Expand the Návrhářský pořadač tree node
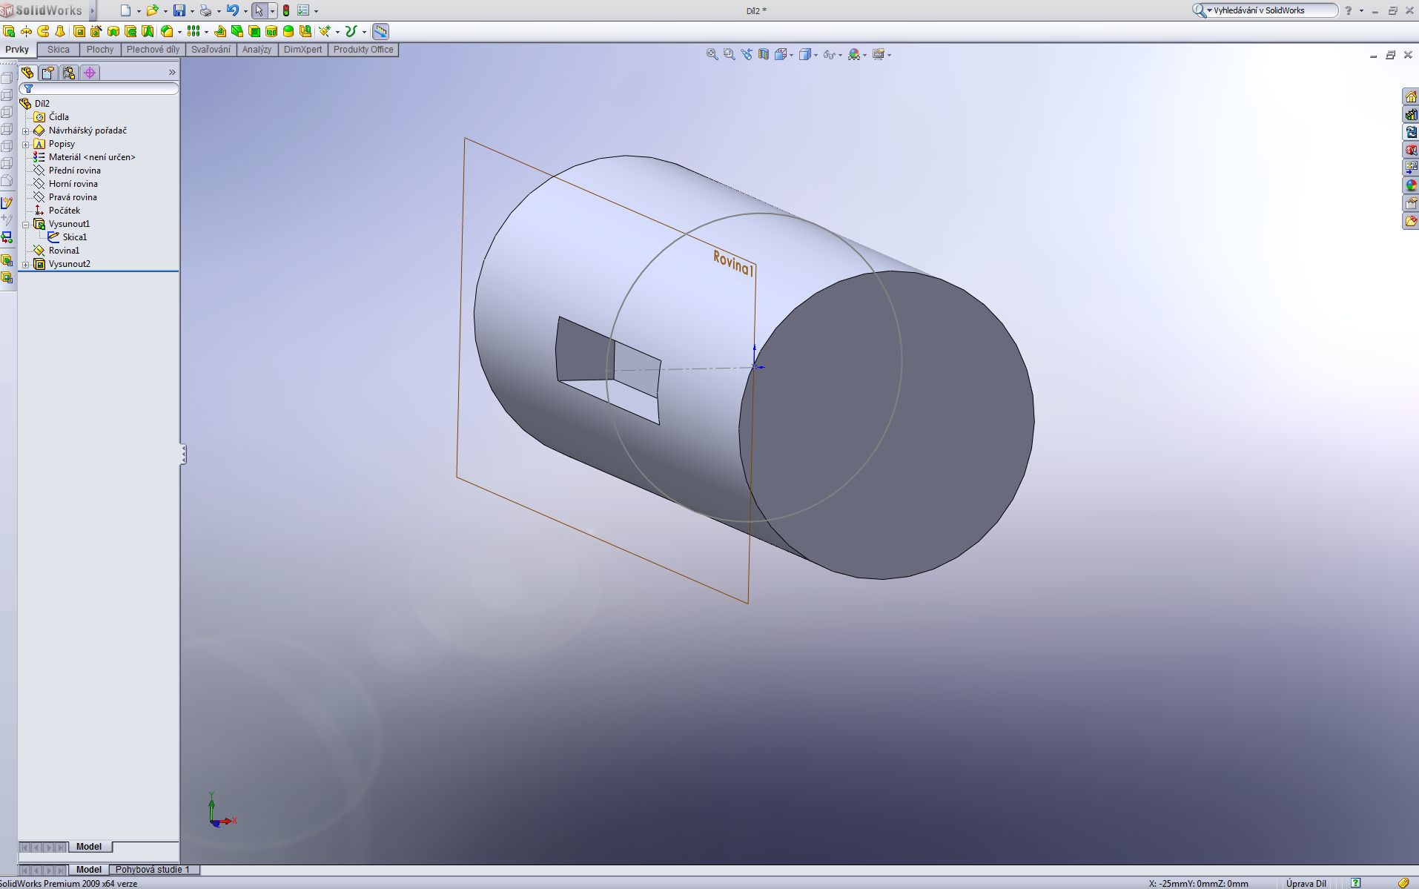This screenshot has width=1419, height=889. [25, 130]
